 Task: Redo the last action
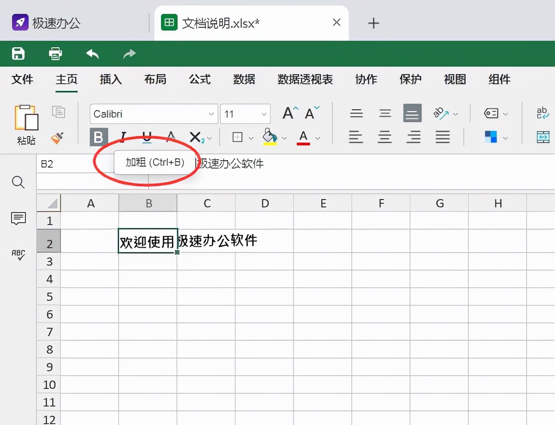pos(129,54)
